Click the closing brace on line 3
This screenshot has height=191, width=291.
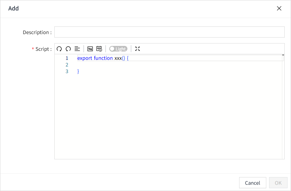coord(78,71)
